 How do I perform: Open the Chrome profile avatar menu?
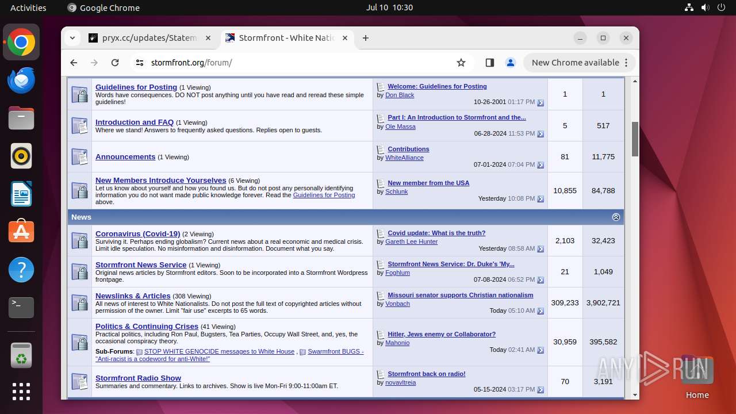click(x=511, y=63)
